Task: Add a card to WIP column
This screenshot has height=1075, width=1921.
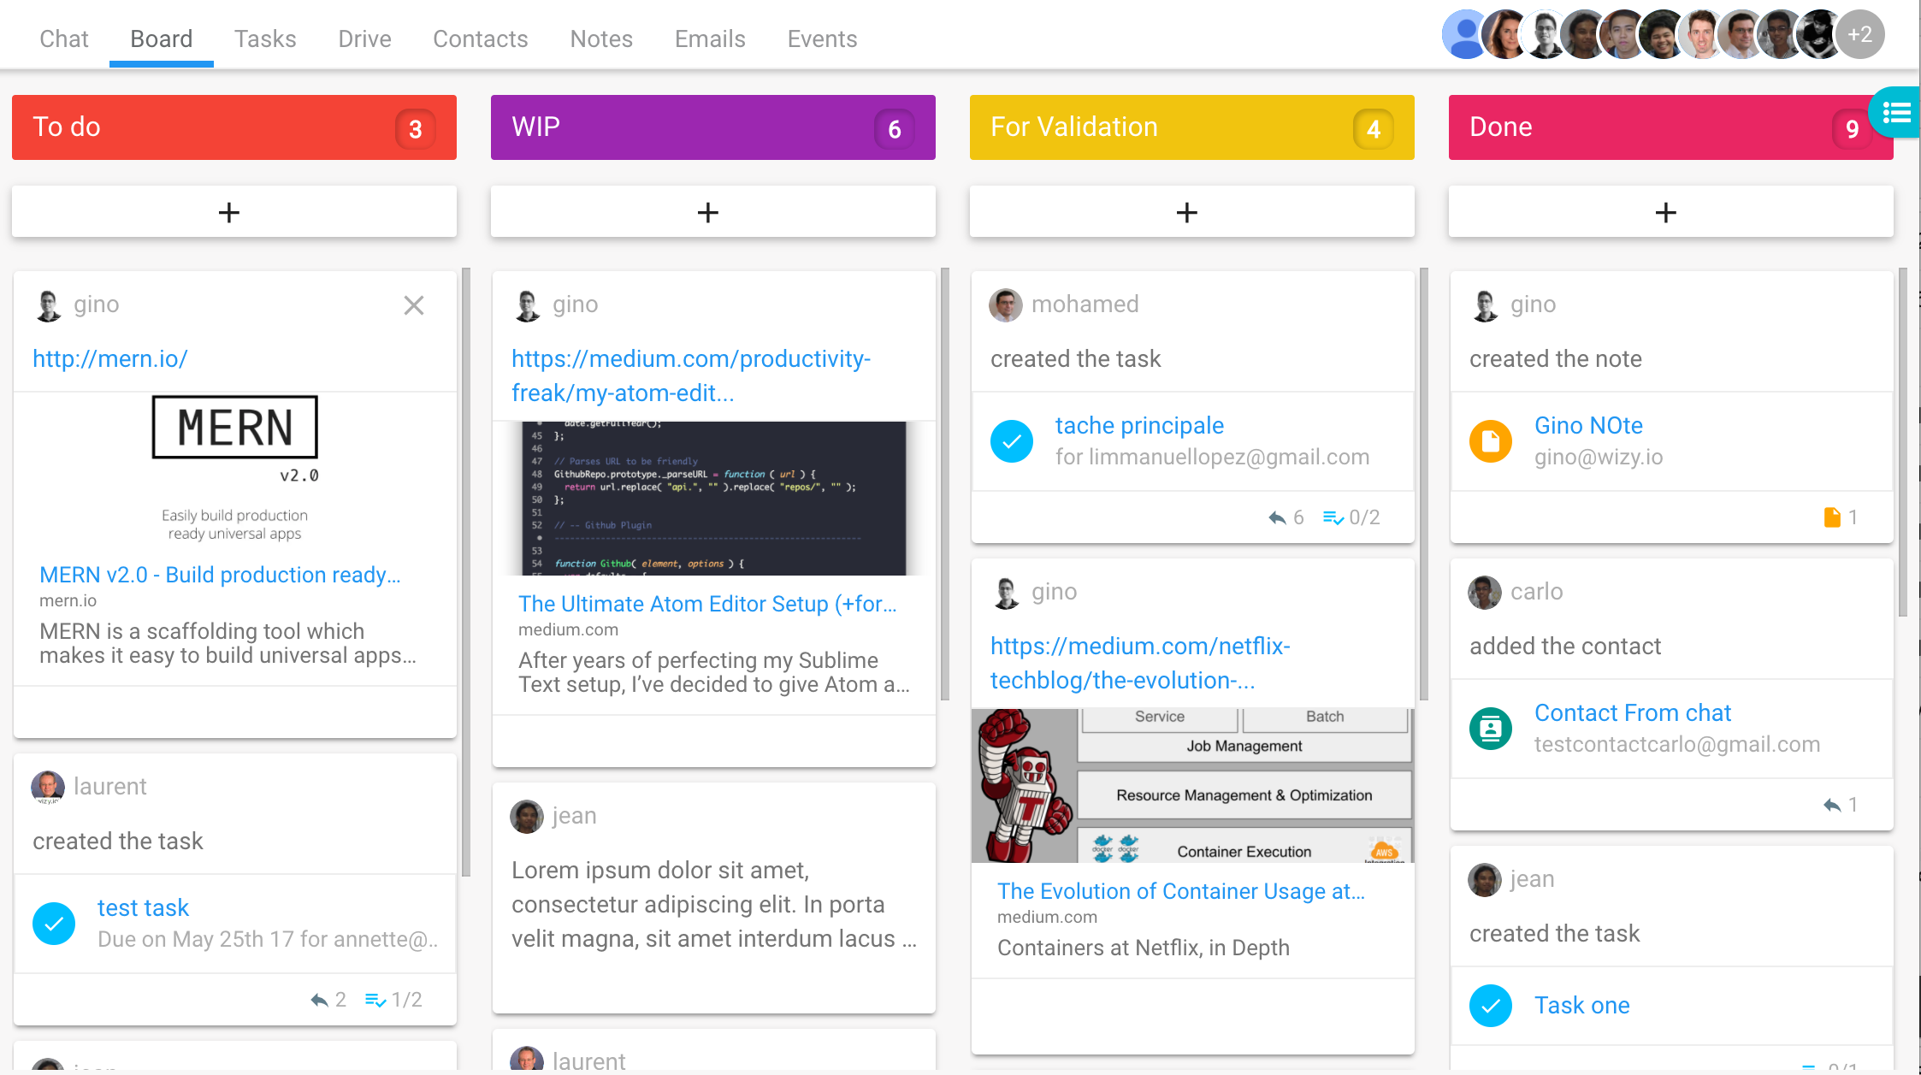Action: [713, 212]
